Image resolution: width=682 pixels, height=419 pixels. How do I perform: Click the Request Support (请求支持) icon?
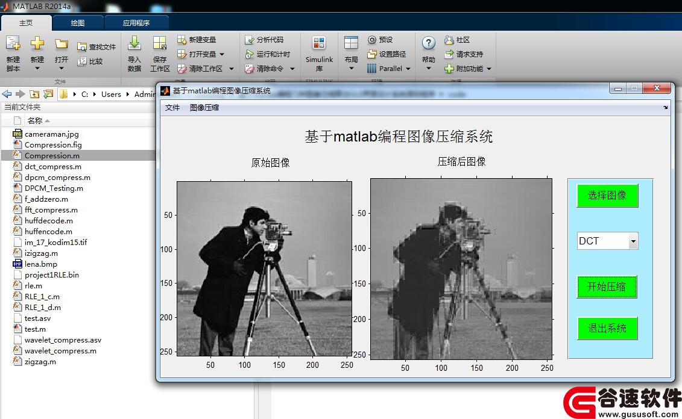coord(449,54)
